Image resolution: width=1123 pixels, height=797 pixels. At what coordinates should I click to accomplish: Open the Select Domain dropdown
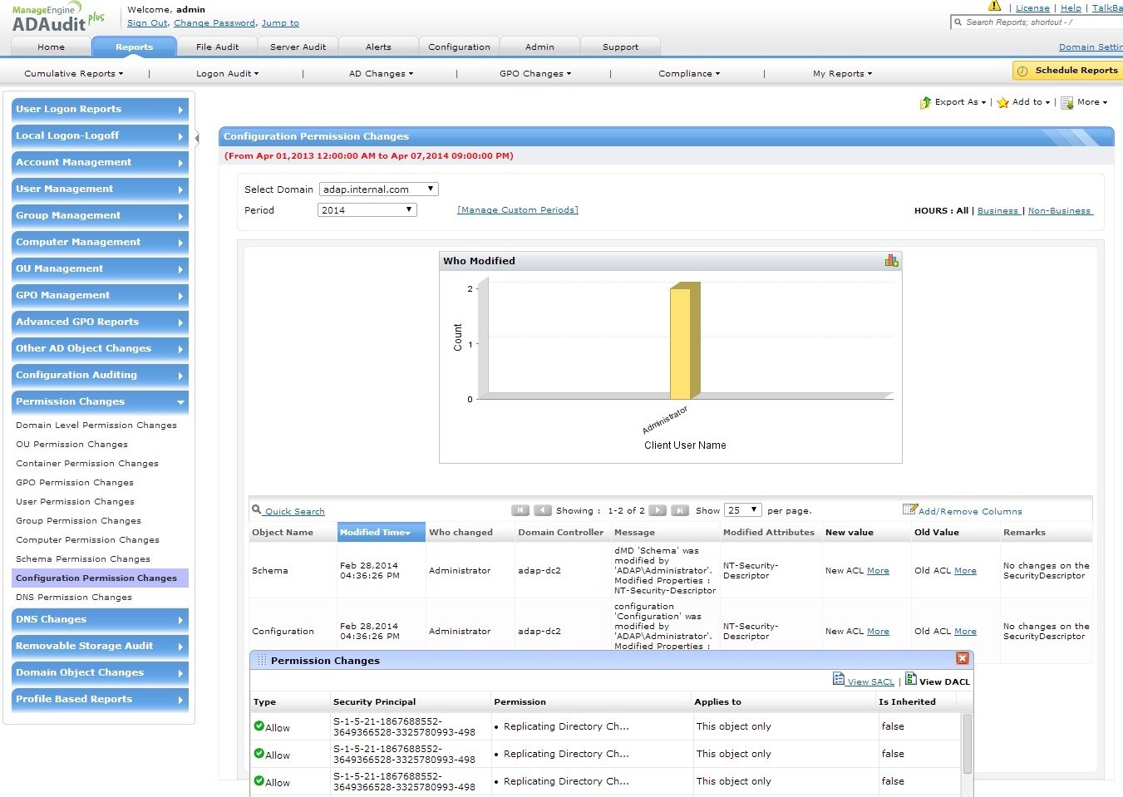[x=378, y=189]
